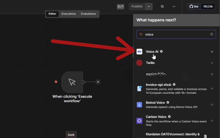The height and width of the screenshot is (138, 220).
Task: Click the trigger node output connector circle
Action: (x=83, y=82)
